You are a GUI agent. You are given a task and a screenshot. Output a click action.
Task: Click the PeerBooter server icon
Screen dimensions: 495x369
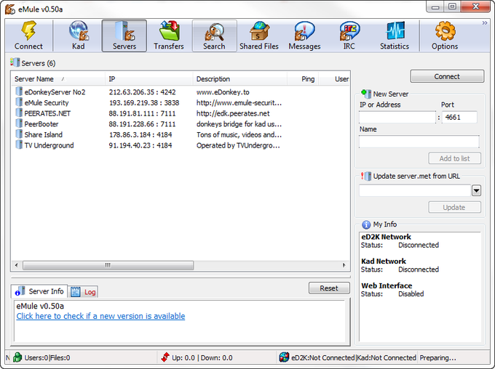[19, 123]
